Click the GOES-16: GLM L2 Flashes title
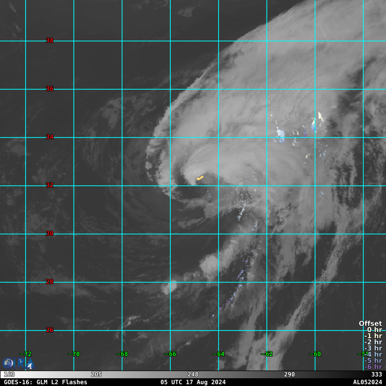The width and height of the screenshot is (386, 386). tap(45, 382)
